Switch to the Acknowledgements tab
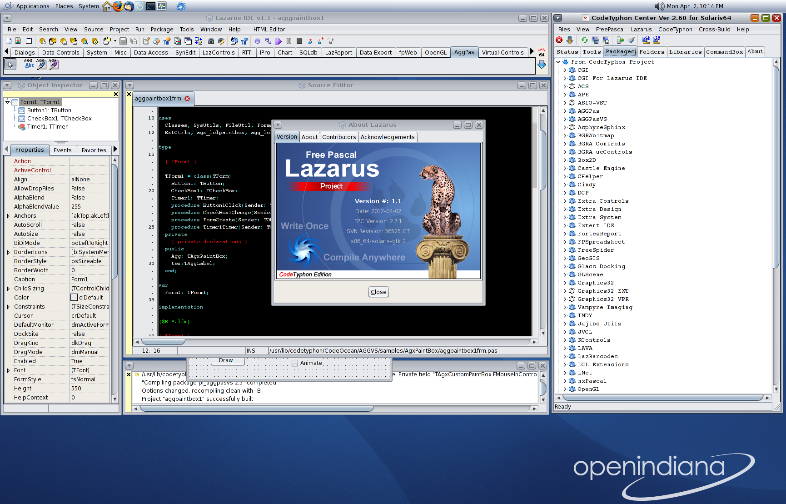 (388, 137)
